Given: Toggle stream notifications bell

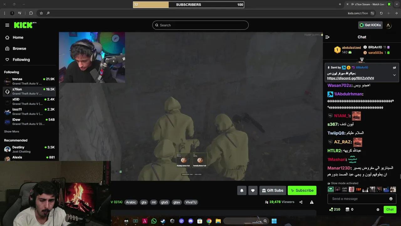Looking at the screenshot, I should 242,191.
